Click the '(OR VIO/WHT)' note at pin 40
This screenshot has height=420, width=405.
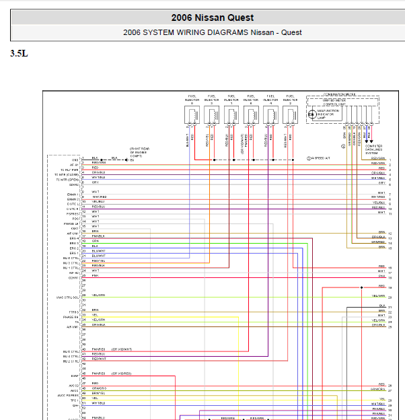(122, 349)
